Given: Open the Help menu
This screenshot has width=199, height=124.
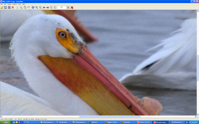Looking at the screenshot, I should coord(24,4).
